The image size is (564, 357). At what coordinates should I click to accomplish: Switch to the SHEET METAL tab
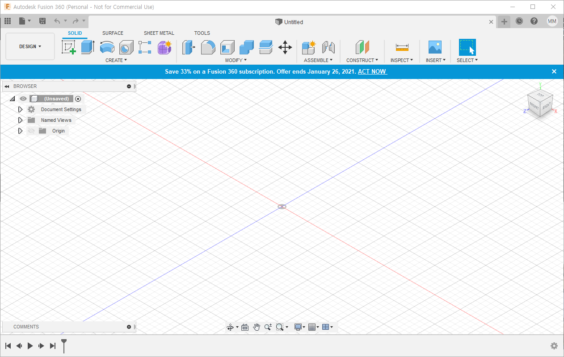coord(159,33)
